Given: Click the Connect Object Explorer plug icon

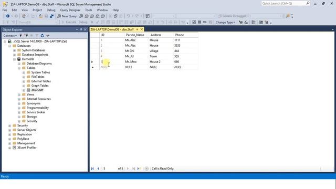Looking at the screenshot, I should pos(20,36).
